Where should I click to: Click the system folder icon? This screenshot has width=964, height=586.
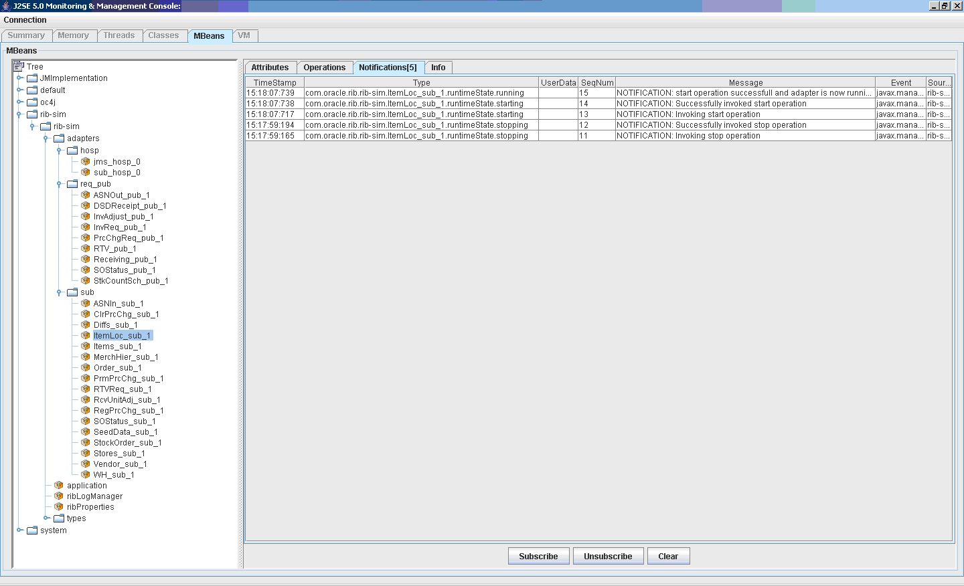click(x=32, y=530)
